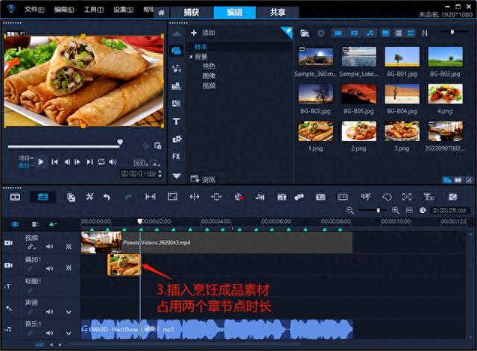The image size is (477, 351).
Task: Mute the 叠加1 track audio
Action: pos(50,268)
